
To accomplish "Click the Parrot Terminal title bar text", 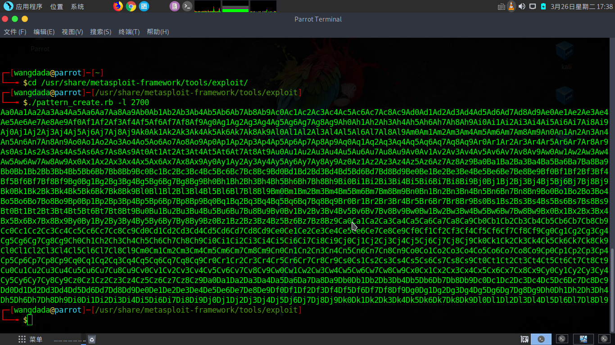I will [318, 19].
